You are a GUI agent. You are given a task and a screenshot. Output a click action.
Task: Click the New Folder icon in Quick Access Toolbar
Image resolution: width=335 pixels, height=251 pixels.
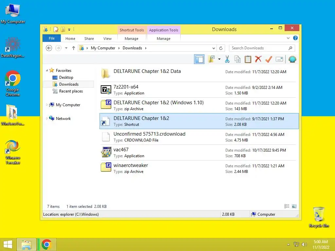tap(63, 29)
